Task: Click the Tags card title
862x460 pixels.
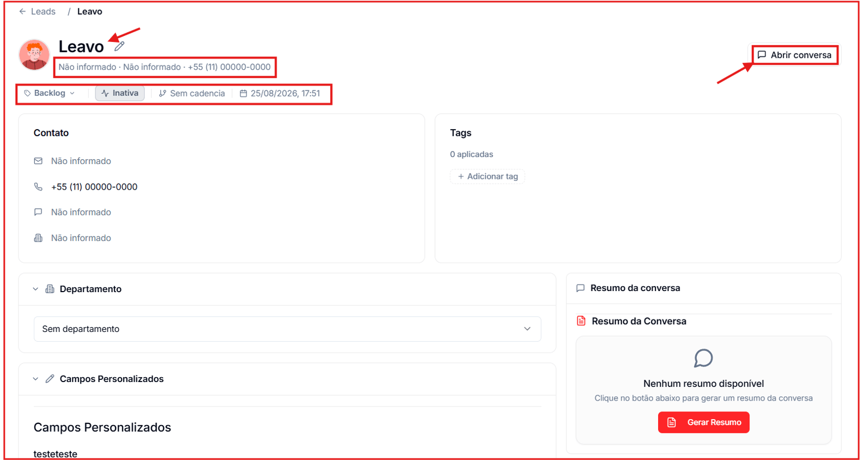Action: click(x=461, y=133)
